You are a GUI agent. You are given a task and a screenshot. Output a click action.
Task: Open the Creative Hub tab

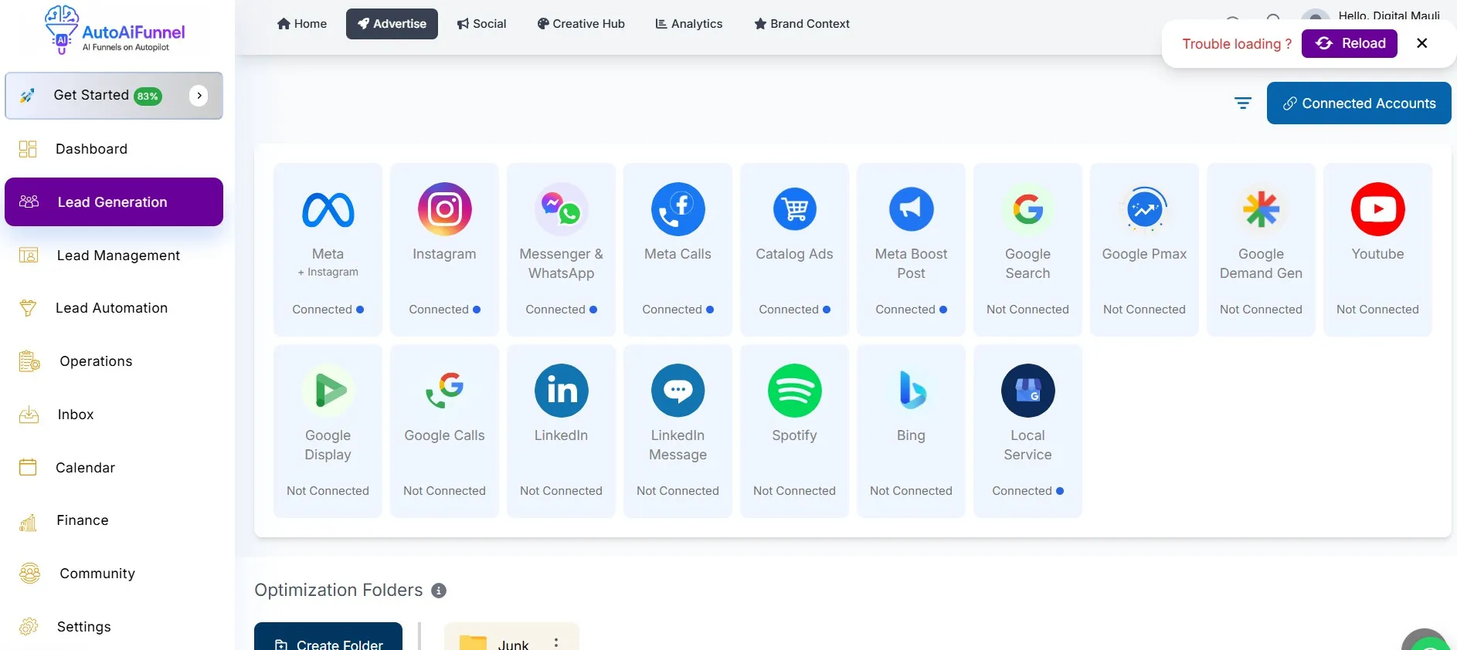[581, 24]
